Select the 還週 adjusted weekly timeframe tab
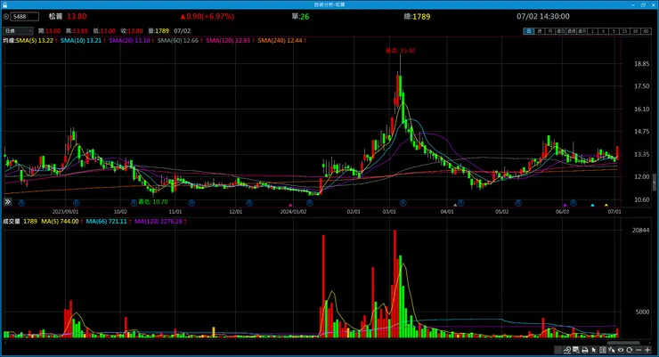The height and width of the screenshot is (357, 659). (572, 31)
